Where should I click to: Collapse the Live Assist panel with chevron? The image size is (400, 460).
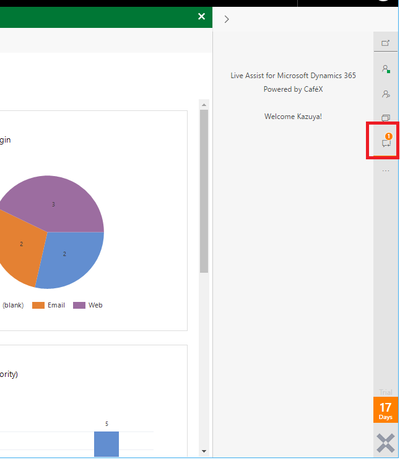(x=227, y=19)
